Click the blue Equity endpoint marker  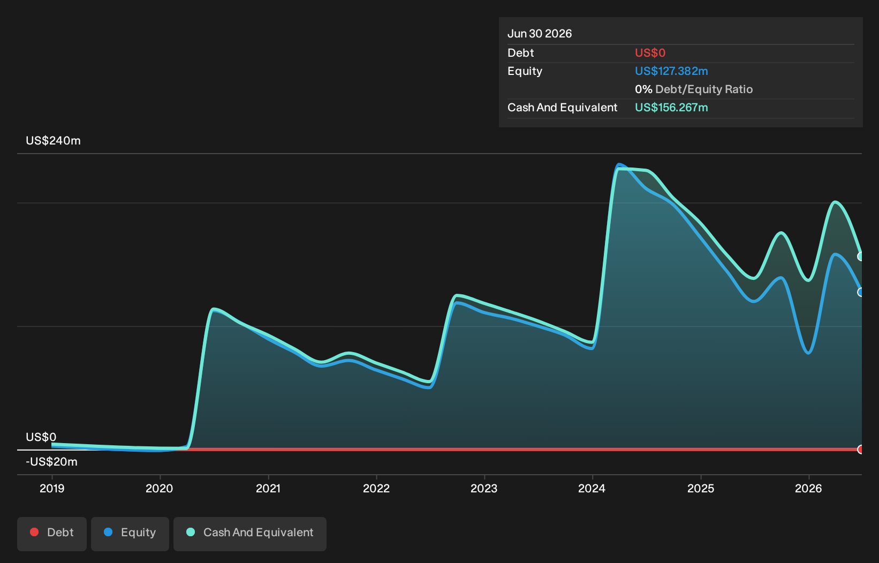[861, 292]
